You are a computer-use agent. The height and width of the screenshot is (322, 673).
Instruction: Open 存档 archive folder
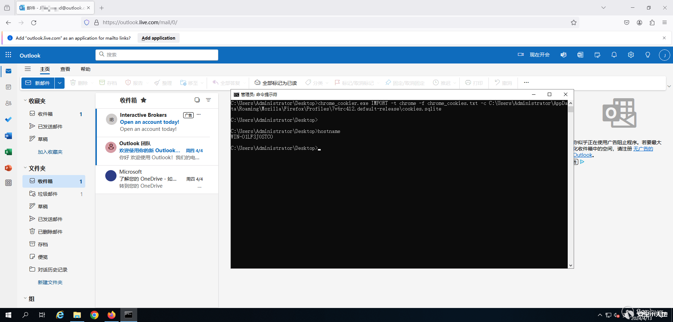click(54, 244)
